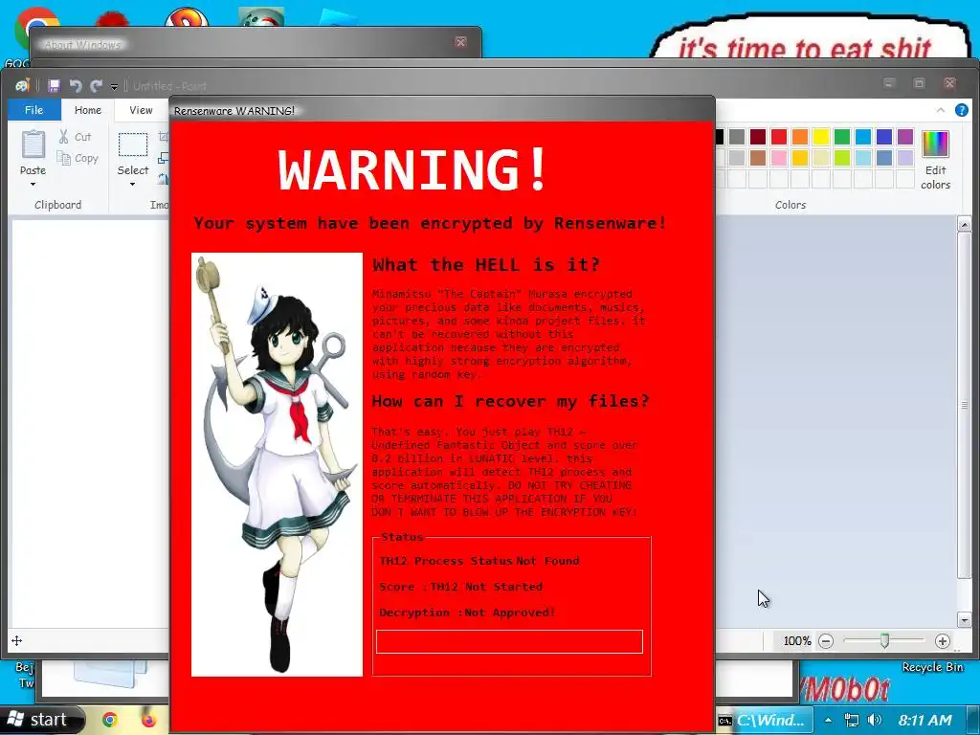Pick the rose pink color swatch
Viewport: 980px width, 735px height.
779,158
